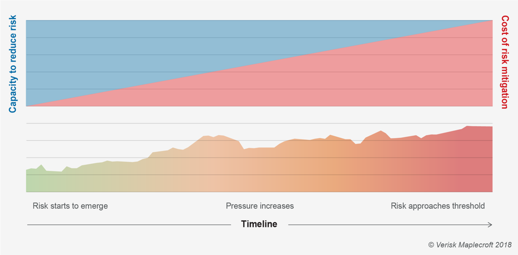Select the "Pressure increases" stage label
The height and width of the screenshot is (255, 518).
pyautogui.click(x=260, y=206)
